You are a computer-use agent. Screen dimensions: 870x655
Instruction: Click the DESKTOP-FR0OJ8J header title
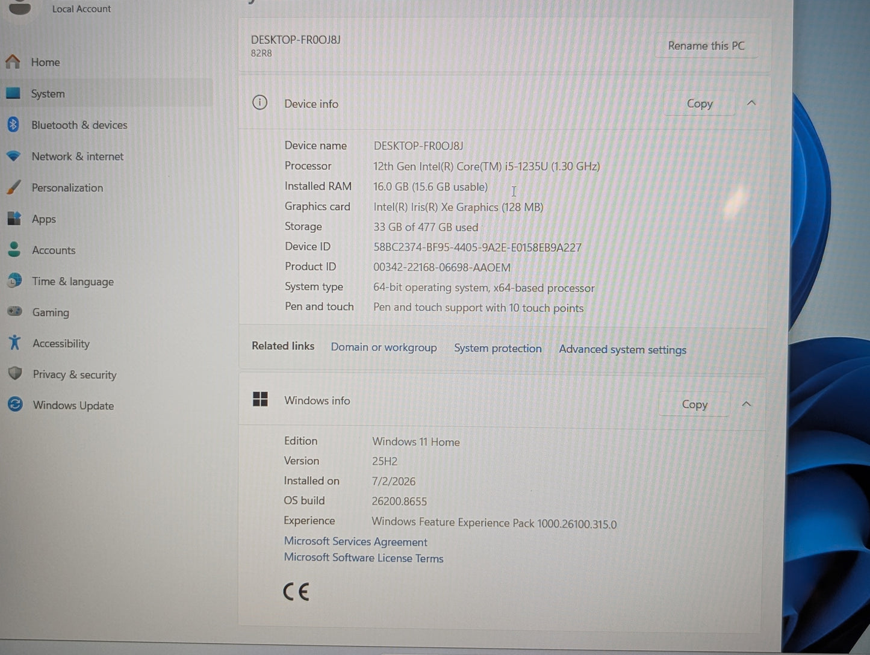pos(296,40)
